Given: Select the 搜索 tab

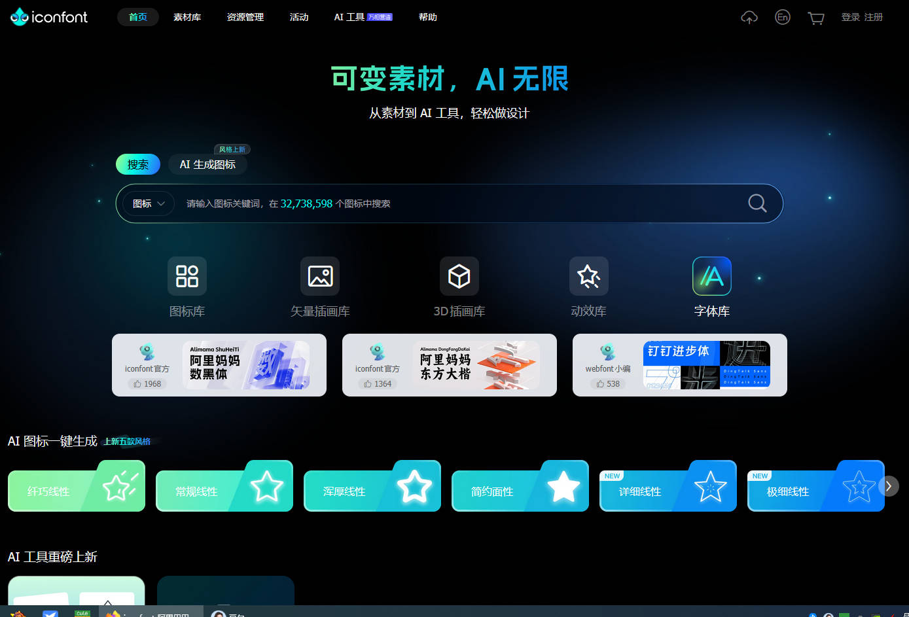Looking at the screenshot, I should click(x=138, y=165).
